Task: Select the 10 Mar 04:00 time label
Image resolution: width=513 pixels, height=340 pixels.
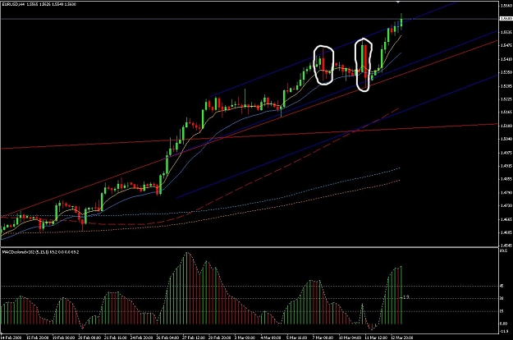Action: pyautogui.click(x=349, y=337)
